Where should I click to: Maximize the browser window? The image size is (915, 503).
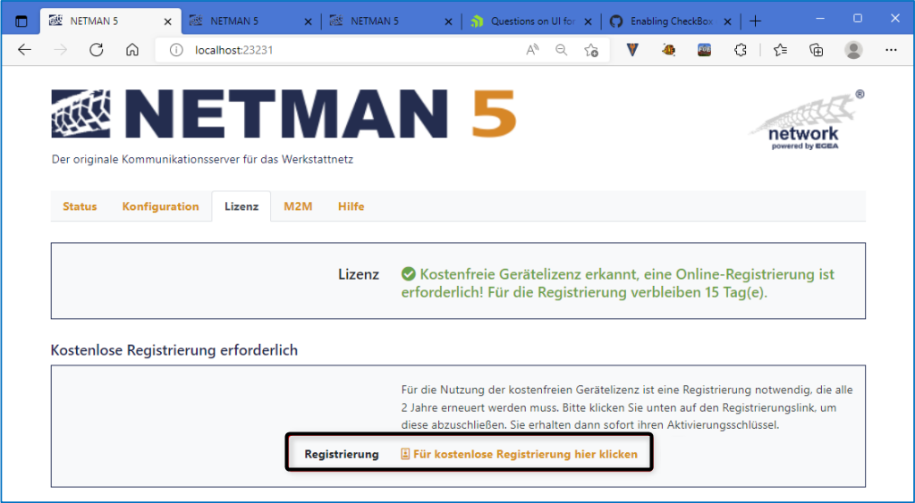tap(857, 19)
